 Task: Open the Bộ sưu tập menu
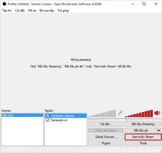coord(47,10)
